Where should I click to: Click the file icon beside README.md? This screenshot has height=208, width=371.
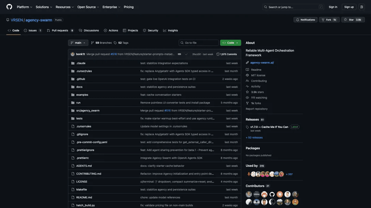click(x=72, y=198)
